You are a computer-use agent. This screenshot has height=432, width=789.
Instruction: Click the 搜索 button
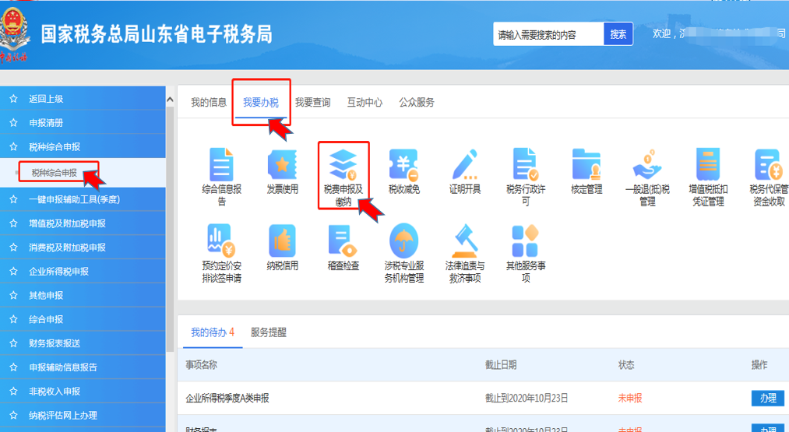[618, 34]
